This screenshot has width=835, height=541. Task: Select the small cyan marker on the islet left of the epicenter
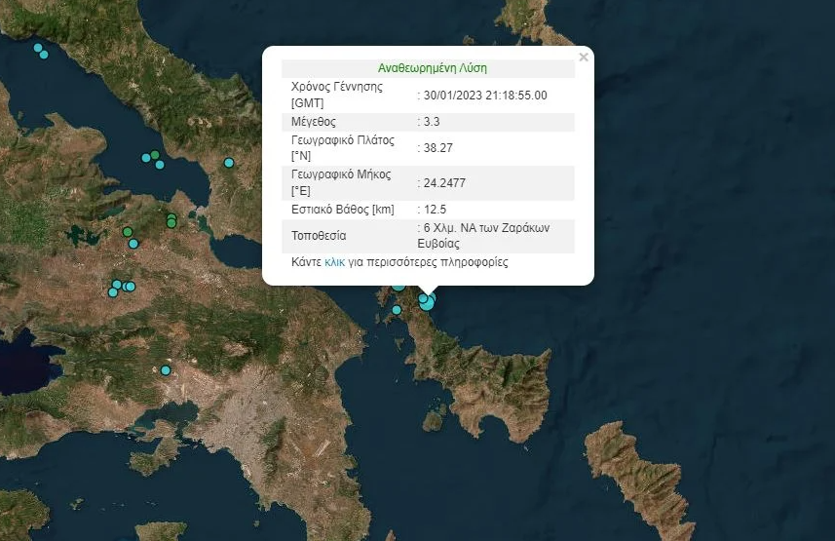397,310
